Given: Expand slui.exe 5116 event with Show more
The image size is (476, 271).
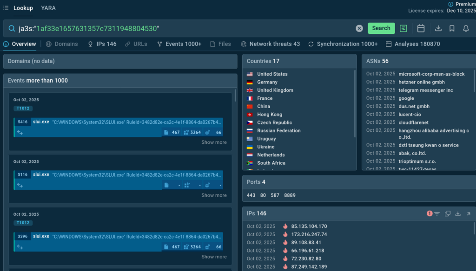Looking at the screenshot, I should point(214,195).
